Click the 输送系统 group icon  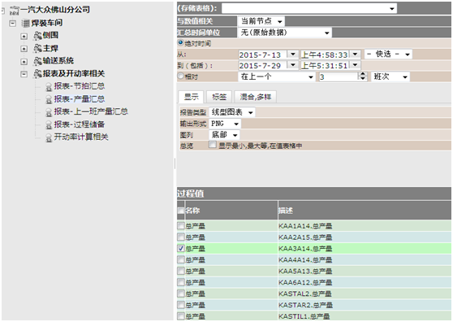coord(37,61)
